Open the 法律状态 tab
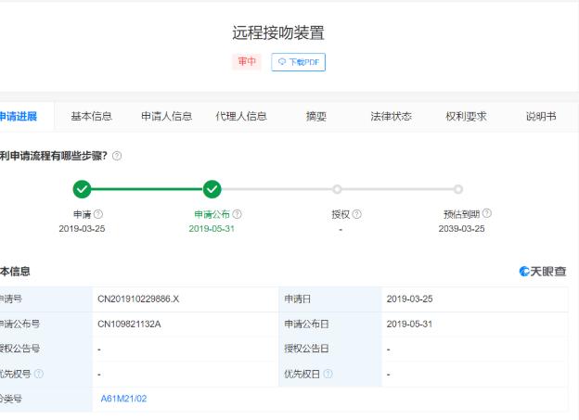Screen dimensions: 579x420 click(391, 116)
